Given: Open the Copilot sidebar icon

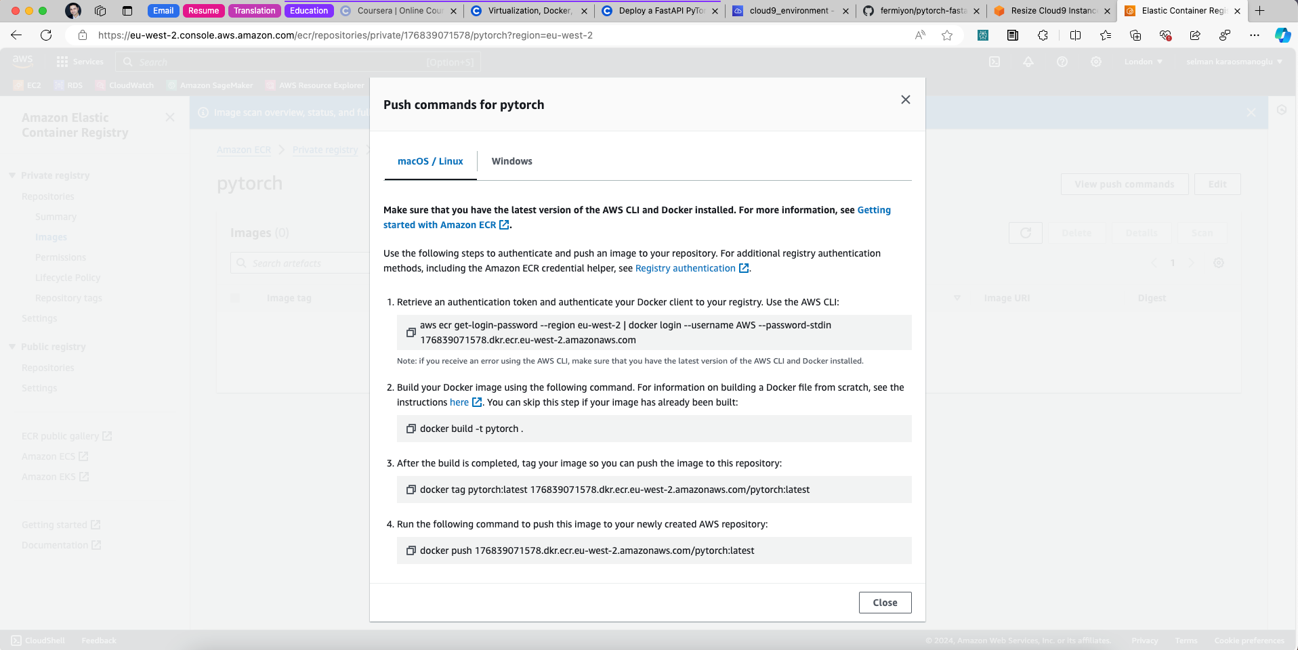Looking at the screenshot, I should 1282,35.
